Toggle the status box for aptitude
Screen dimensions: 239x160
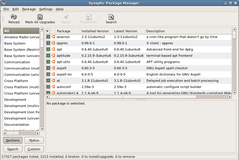click(48, 55)
